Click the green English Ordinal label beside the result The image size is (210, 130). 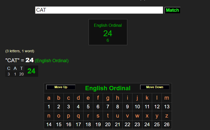click(x=52, y=61)
